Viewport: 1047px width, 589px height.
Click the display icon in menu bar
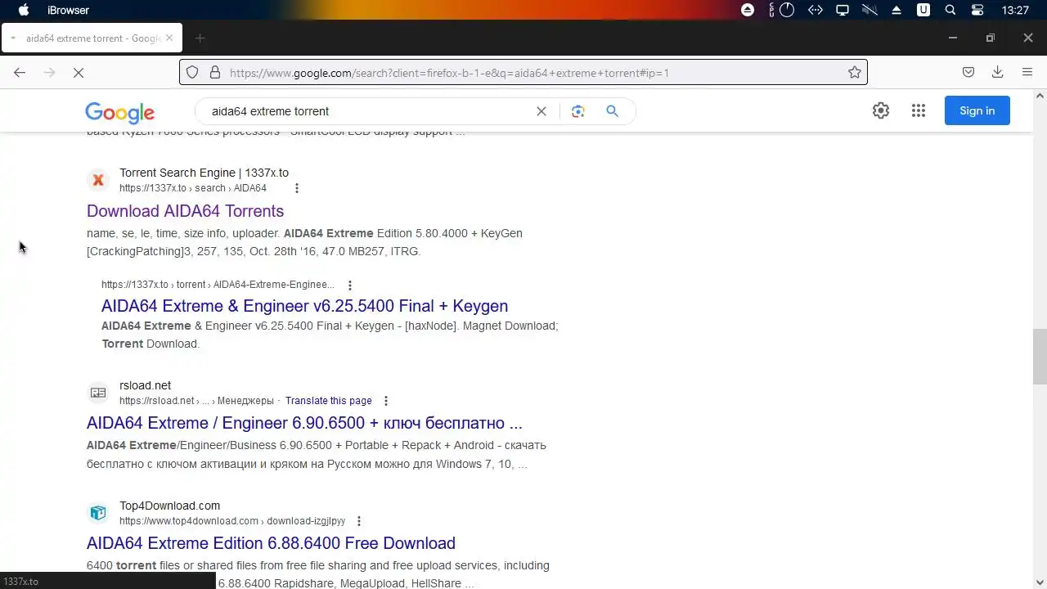[x=842, y=10]
